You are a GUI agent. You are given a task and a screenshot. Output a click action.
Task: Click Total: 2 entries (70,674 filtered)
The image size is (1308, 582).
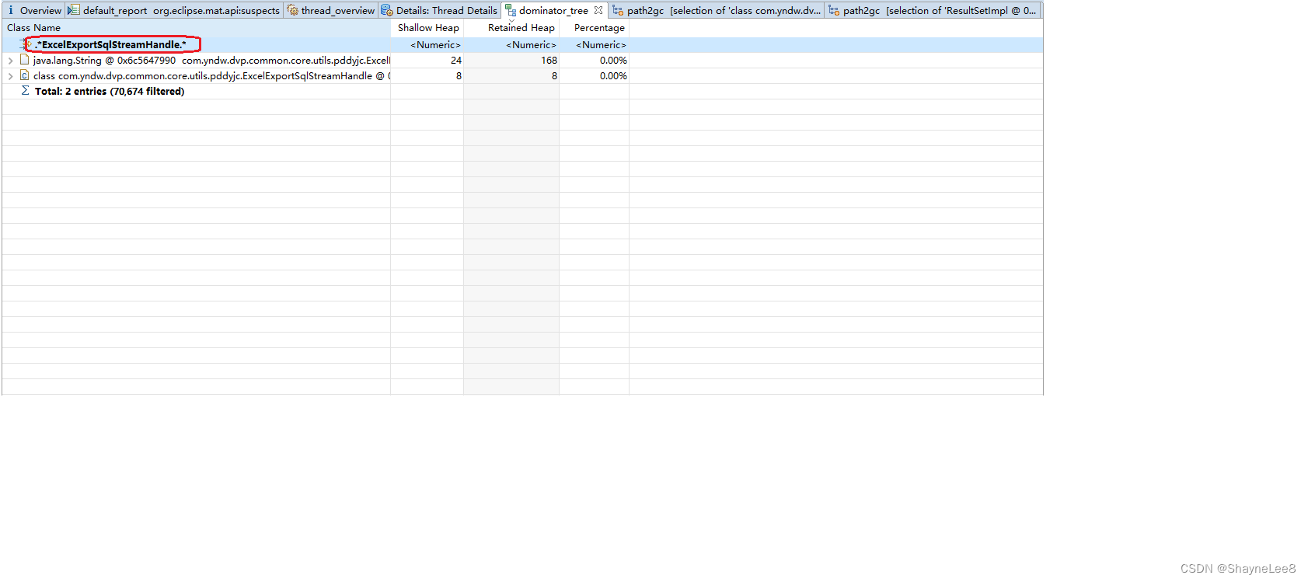110,91
